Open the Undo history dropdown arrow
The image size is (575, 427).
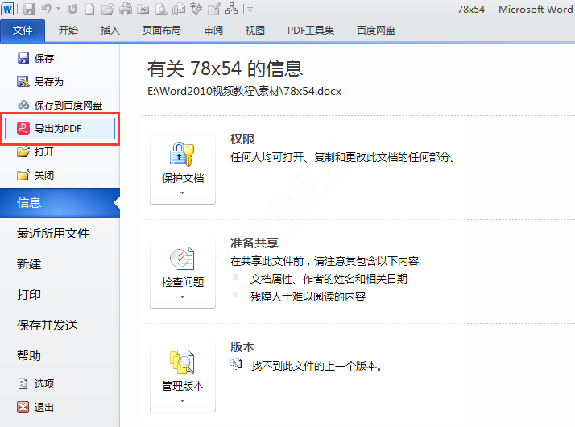click(58, 9)
